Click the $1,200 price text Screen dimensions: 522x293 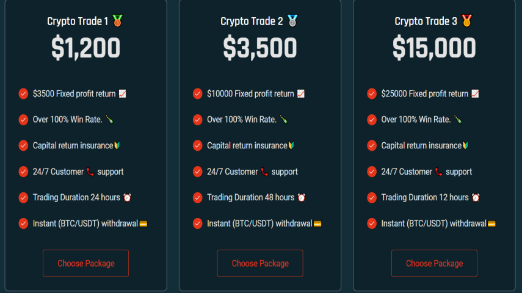click(86, 48)
